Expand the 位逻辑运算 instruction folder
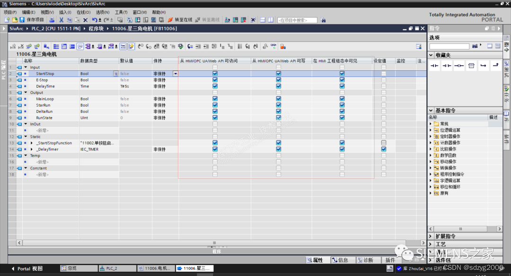 click(431, 130)
